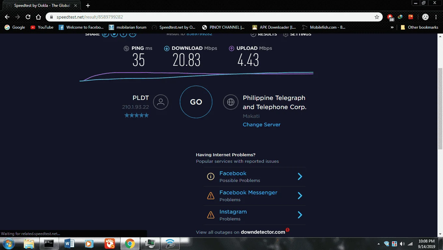Open the Mobilefish.com bookmark
The width and height of the screenshot is (443, 250).
(324, 27)
